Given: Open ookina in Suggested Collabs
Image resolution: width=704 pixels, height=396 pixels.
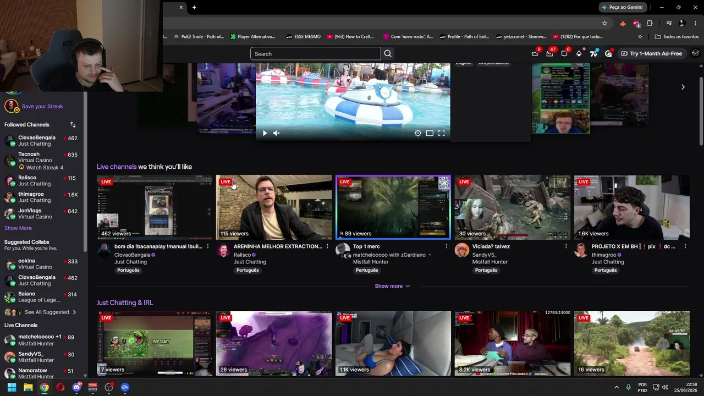Looking at the screenshot, I should [x=42, y=264].
